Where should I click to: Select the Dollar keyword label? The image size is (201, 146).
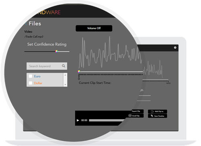(x=38, y=83)
